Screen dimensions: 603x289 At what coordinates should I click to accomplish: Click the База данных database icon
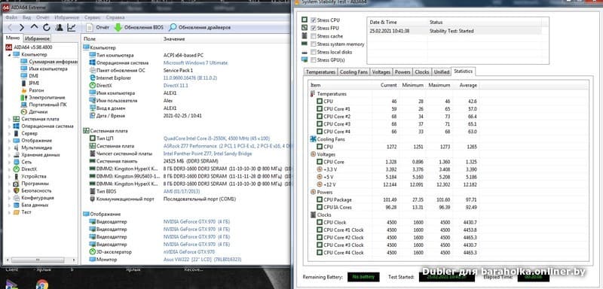tap(16, 205)
